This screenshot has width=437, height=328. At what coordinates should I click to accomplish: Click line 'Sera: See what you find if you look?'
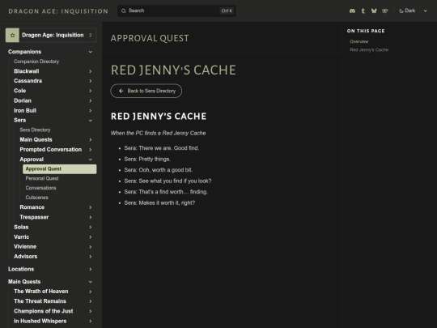(168, 181)
